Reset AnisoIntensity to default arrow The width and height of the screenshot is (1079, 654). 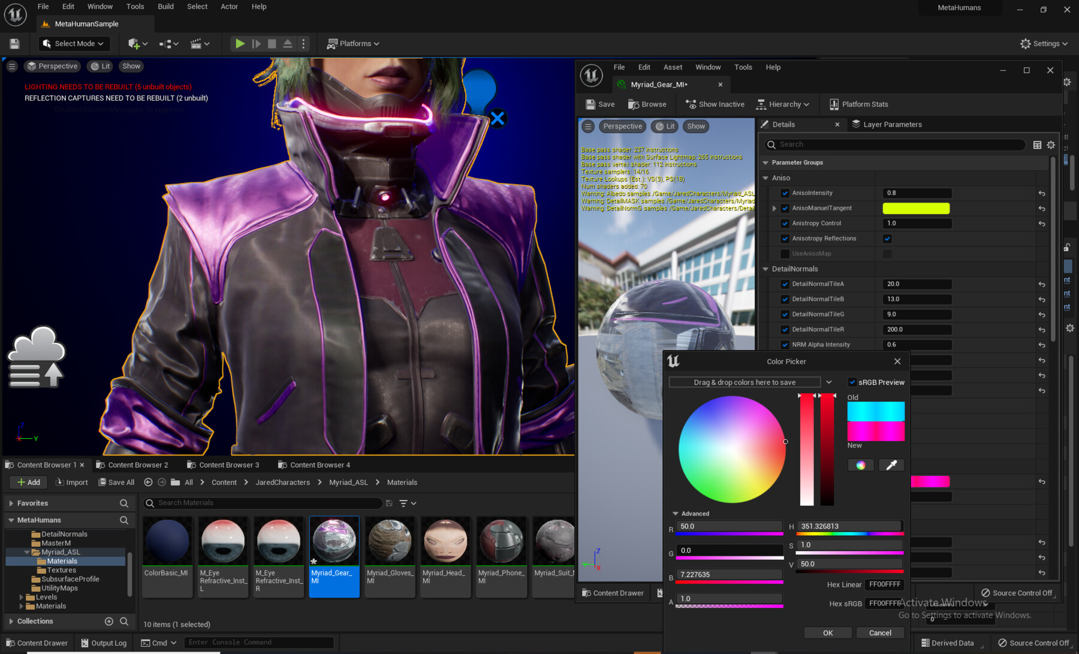(x=1042, y=194)
